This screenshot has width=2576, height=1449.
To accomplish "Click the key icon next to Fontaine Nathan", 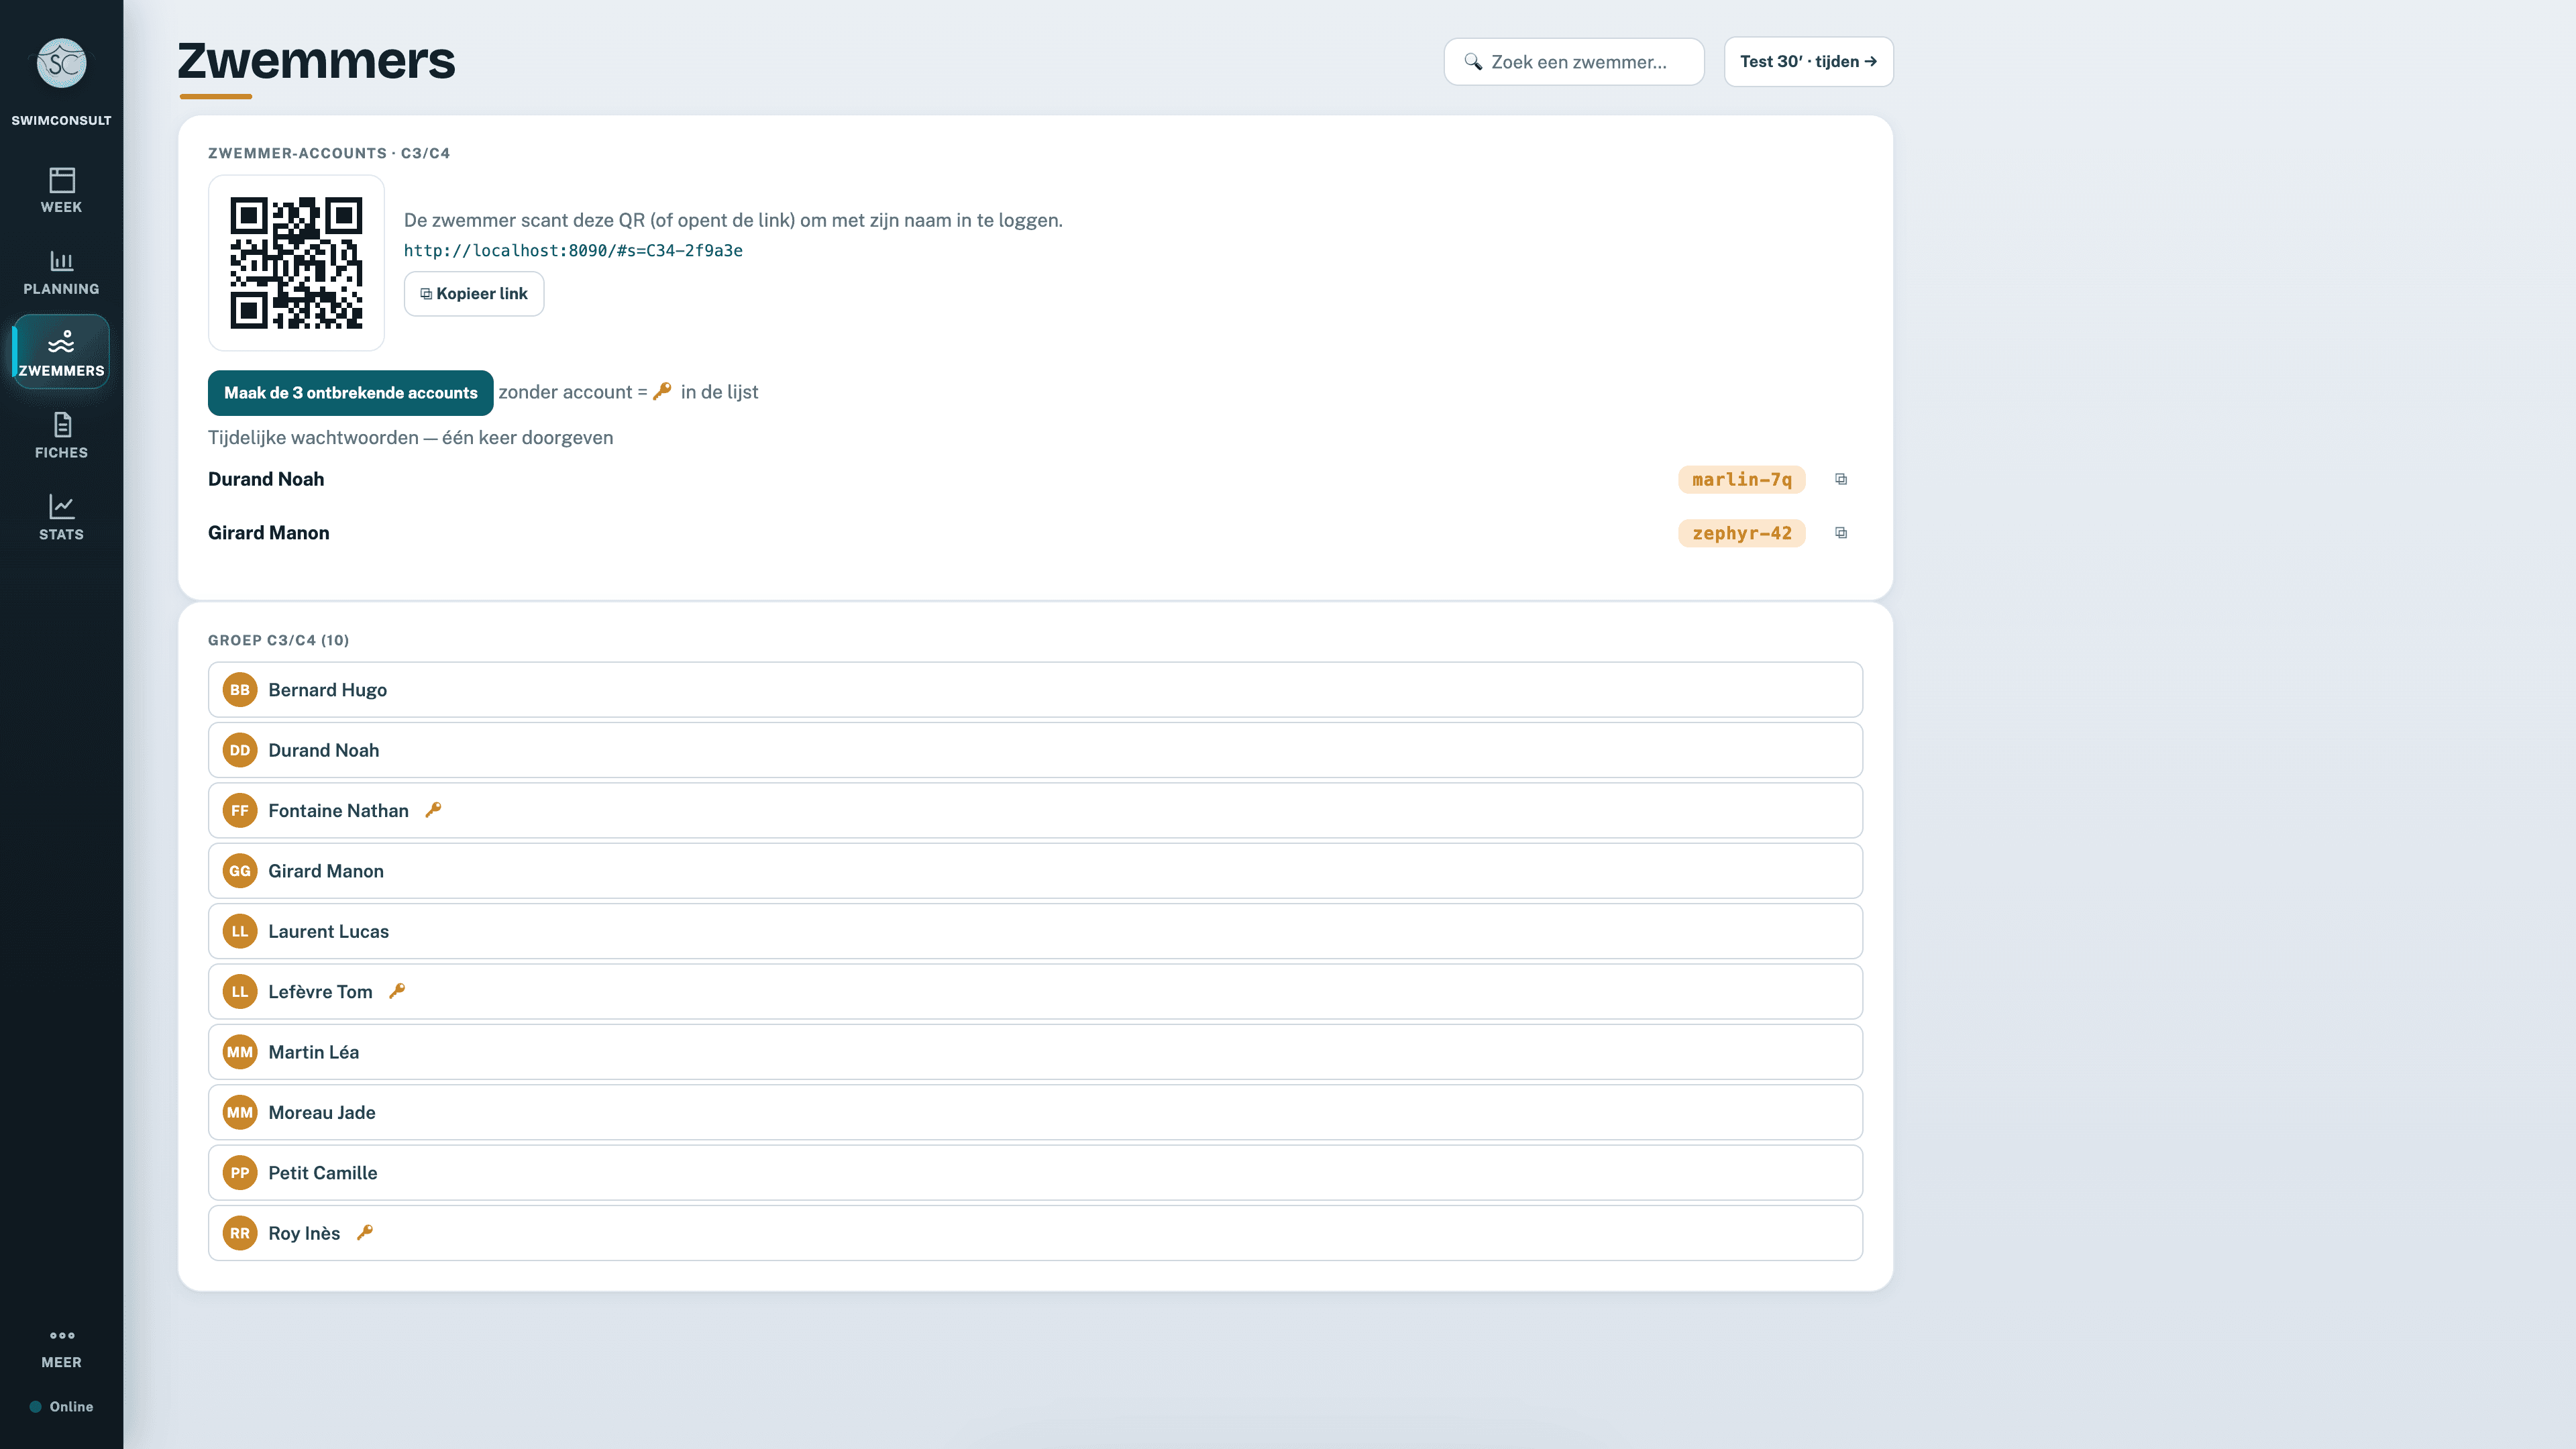I will (x=433, y=810).
